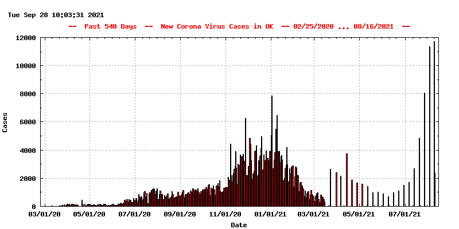Click the 'Cases' y-axis label
The width and height of the screenshot is (459, 229).
click(5, 122)
